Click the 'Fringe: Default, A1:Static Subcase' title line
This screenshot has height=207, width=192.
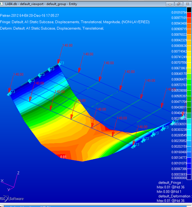(x=75, y=22)
